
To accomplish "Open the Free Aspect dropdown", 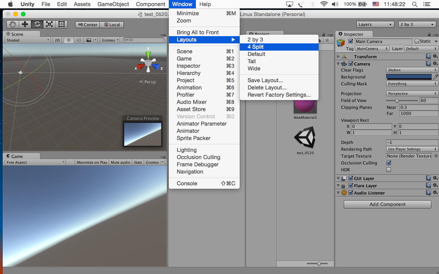I will pyautogui.click(x=35, y=162).
